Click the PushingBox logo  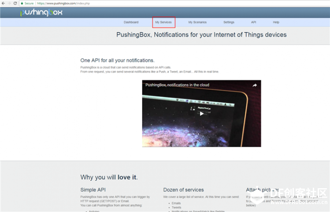tap(41, 13)
